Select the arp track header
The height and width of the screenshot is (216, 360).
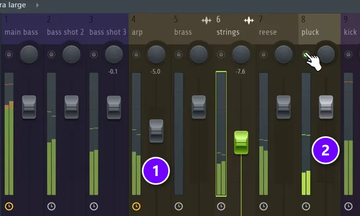coord(150,29)
